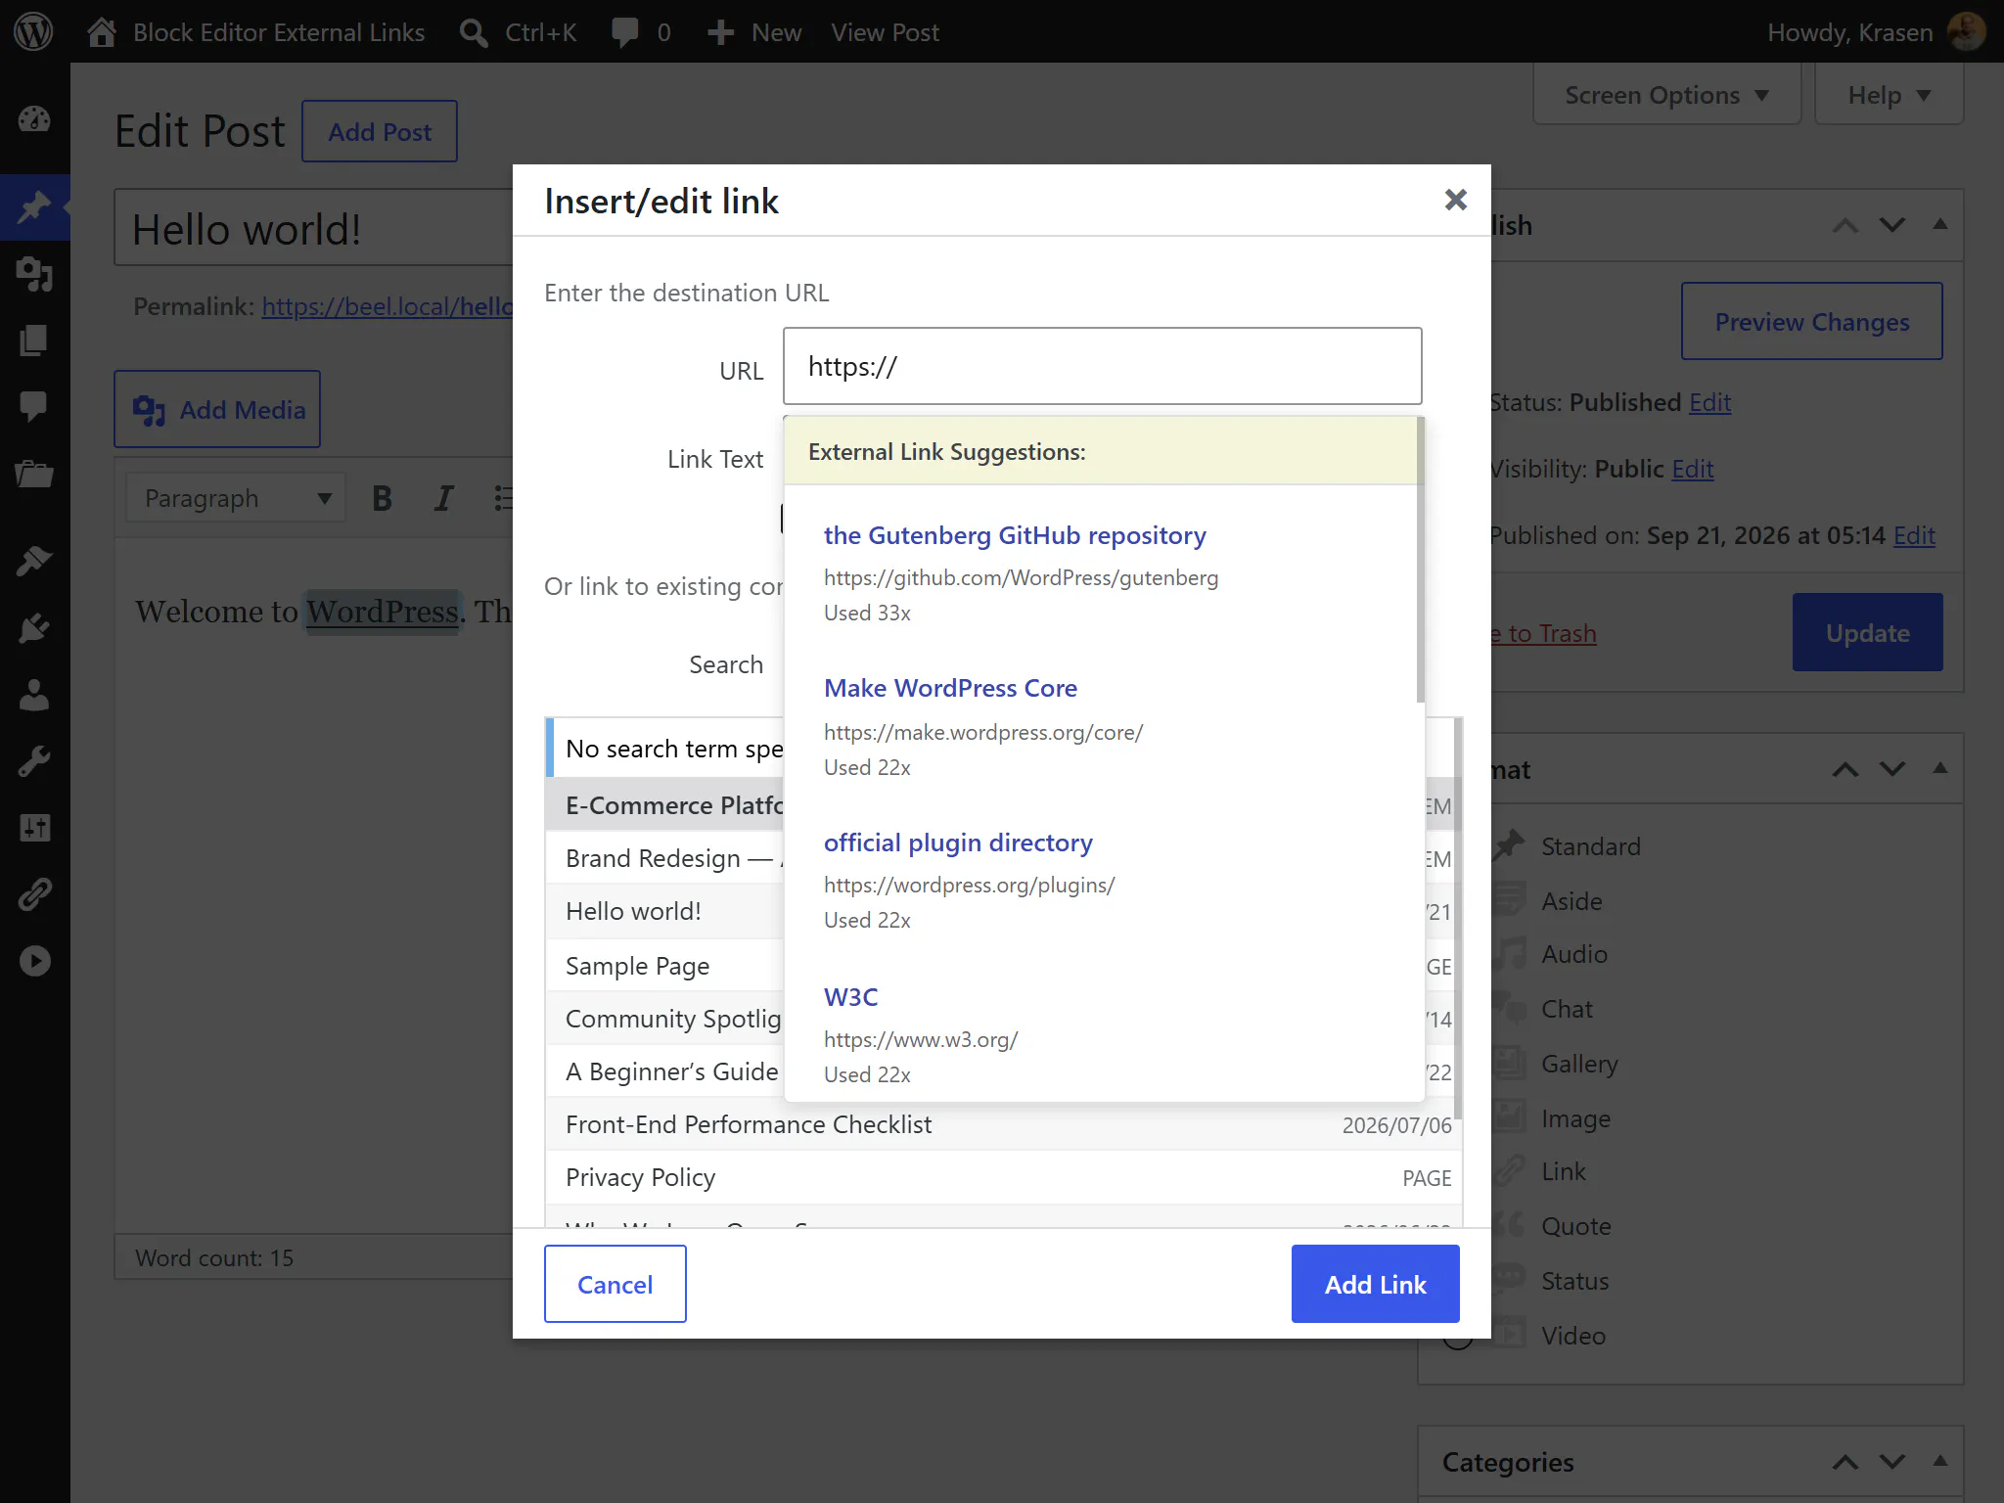Viewport: 2004px width, 1503px height.
Task: Click the Cancel button in dialog
Action: click(615, 1284)
